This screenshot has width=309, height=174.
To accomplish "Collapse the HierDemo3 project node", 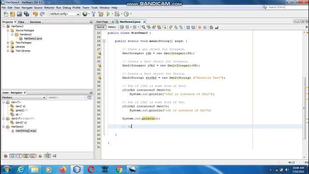I will coord(3,26).
